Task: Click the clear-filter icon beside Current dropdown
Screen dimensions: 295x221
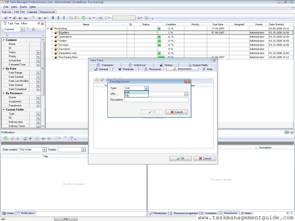Action: (x=28, y=29)
